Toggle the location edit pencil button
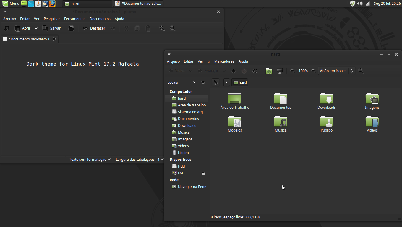This screenshot has width=402, height=227. (x=215, y=82)
